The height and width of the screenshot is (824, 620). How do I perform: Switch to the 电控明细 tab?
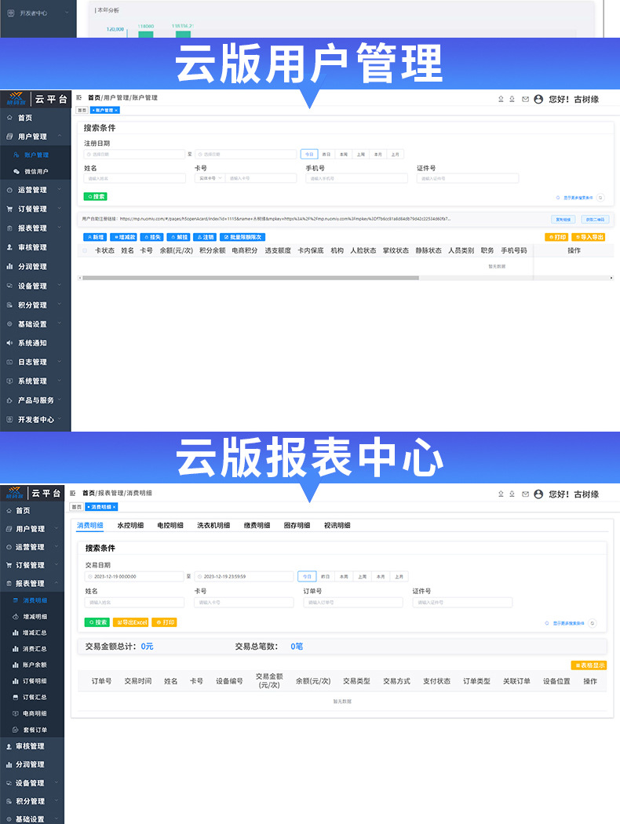[170, 525]
